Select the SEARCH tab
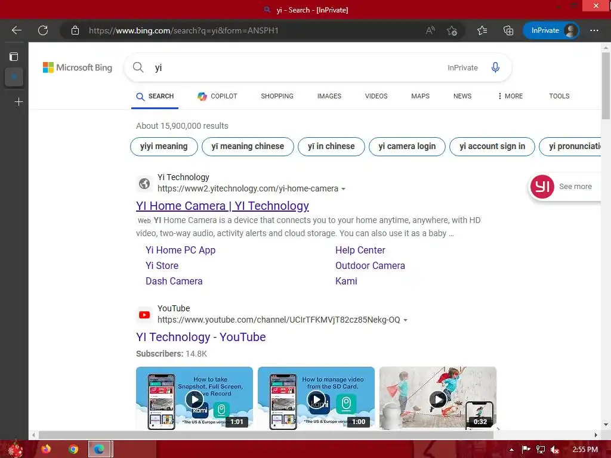 coord(155,96)
